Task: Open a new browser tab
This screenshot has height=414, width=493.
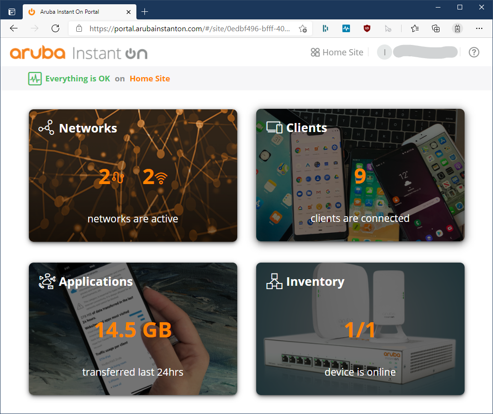Action: 144,12
